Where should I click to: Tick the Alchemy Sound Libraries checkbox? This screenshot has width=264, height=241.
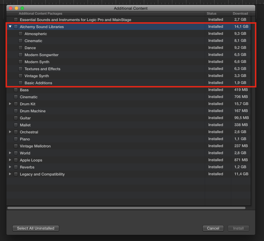(x=16, y=27)
